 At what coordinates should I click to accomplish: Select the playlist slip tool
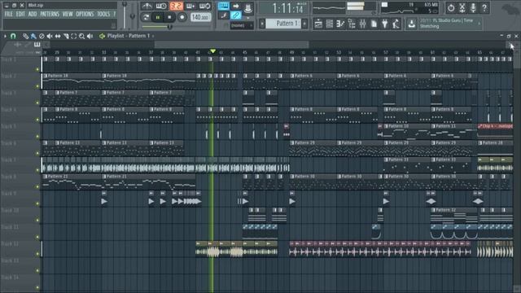58,36
